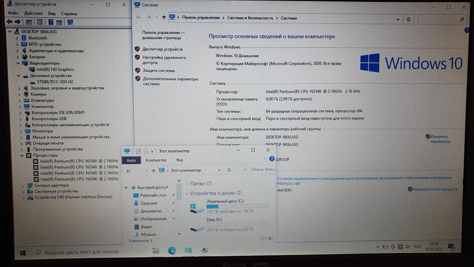This screenshot has height=267, width=474.
Task: Open Локальный диск (C:) drive
Action: [229, 206]
